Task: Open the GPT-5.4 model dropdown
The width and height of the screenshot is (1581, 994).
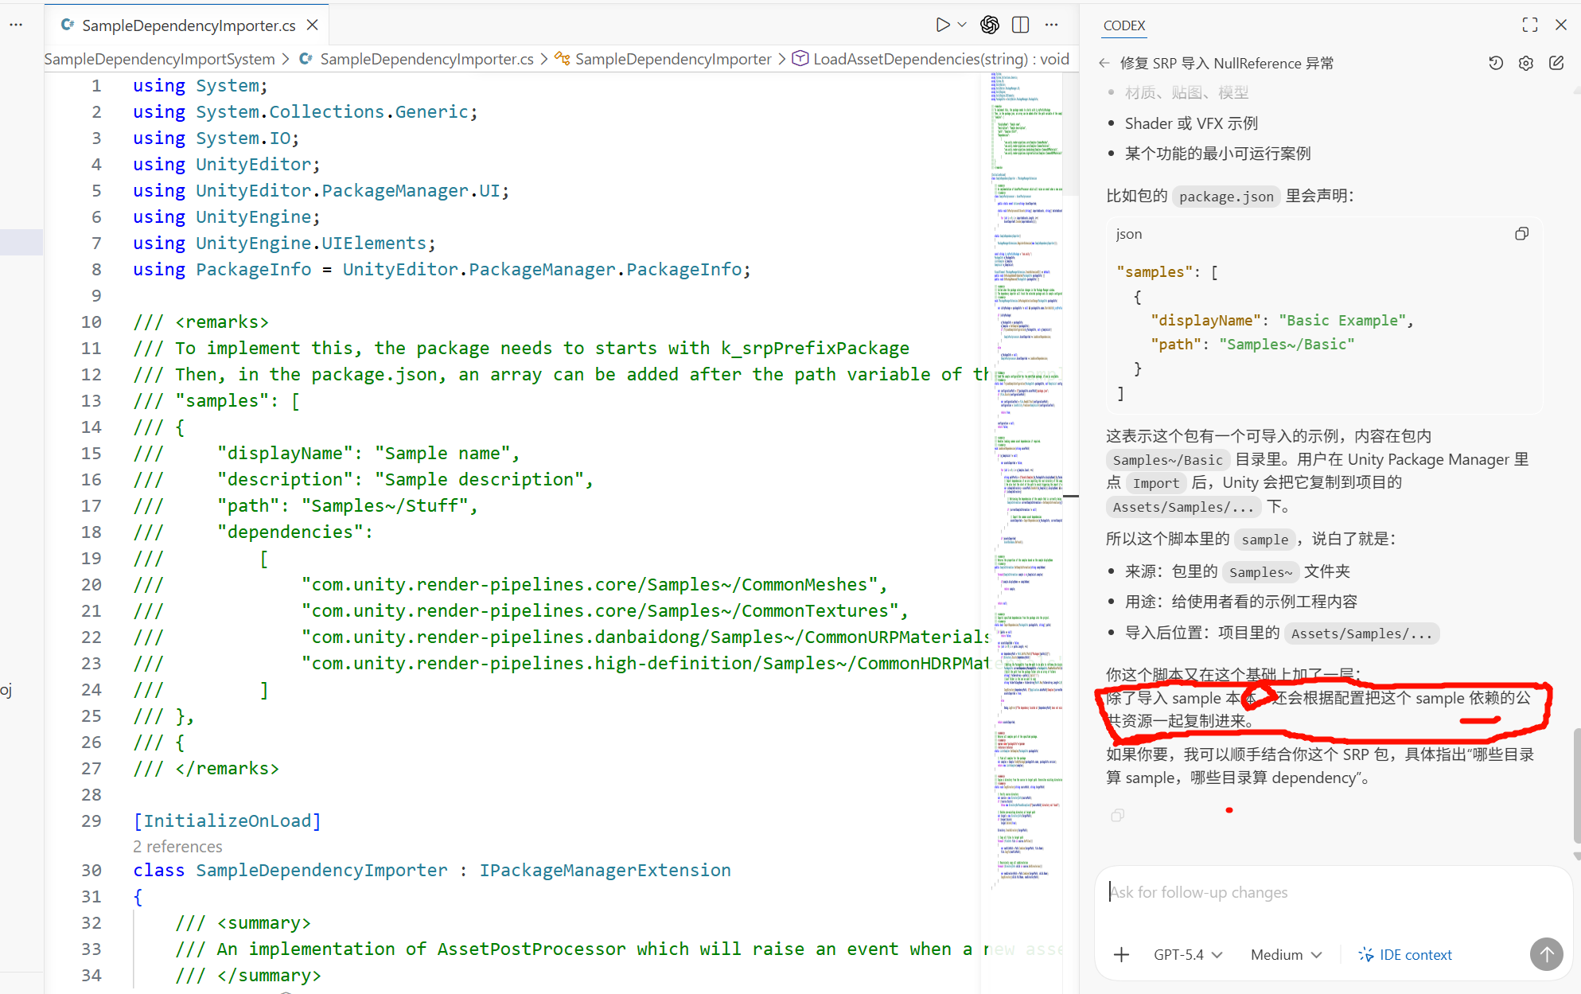Action: [1187, 954]
